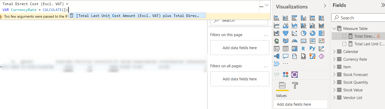The image size is (385, 109).
Task: Add a Donut chart visual
Action: [x=312, y=33]
